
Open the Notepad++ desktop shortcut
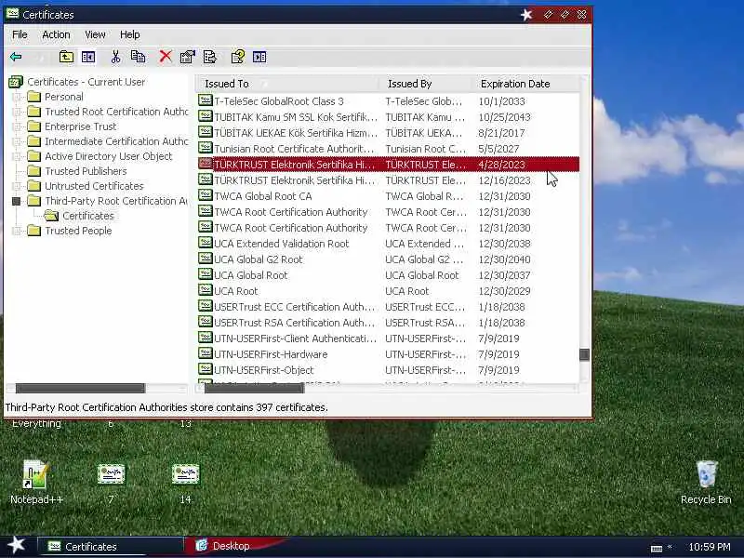coord(36,481)
